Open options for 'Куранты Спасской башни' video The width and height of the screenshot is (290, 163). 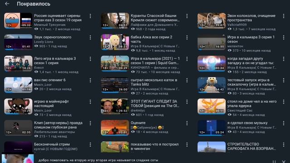click(187, 16)
